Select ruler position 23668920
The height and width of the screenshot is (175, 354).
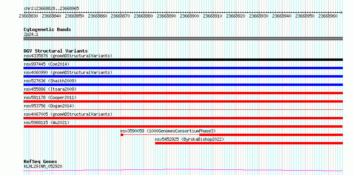pos(235,16)
